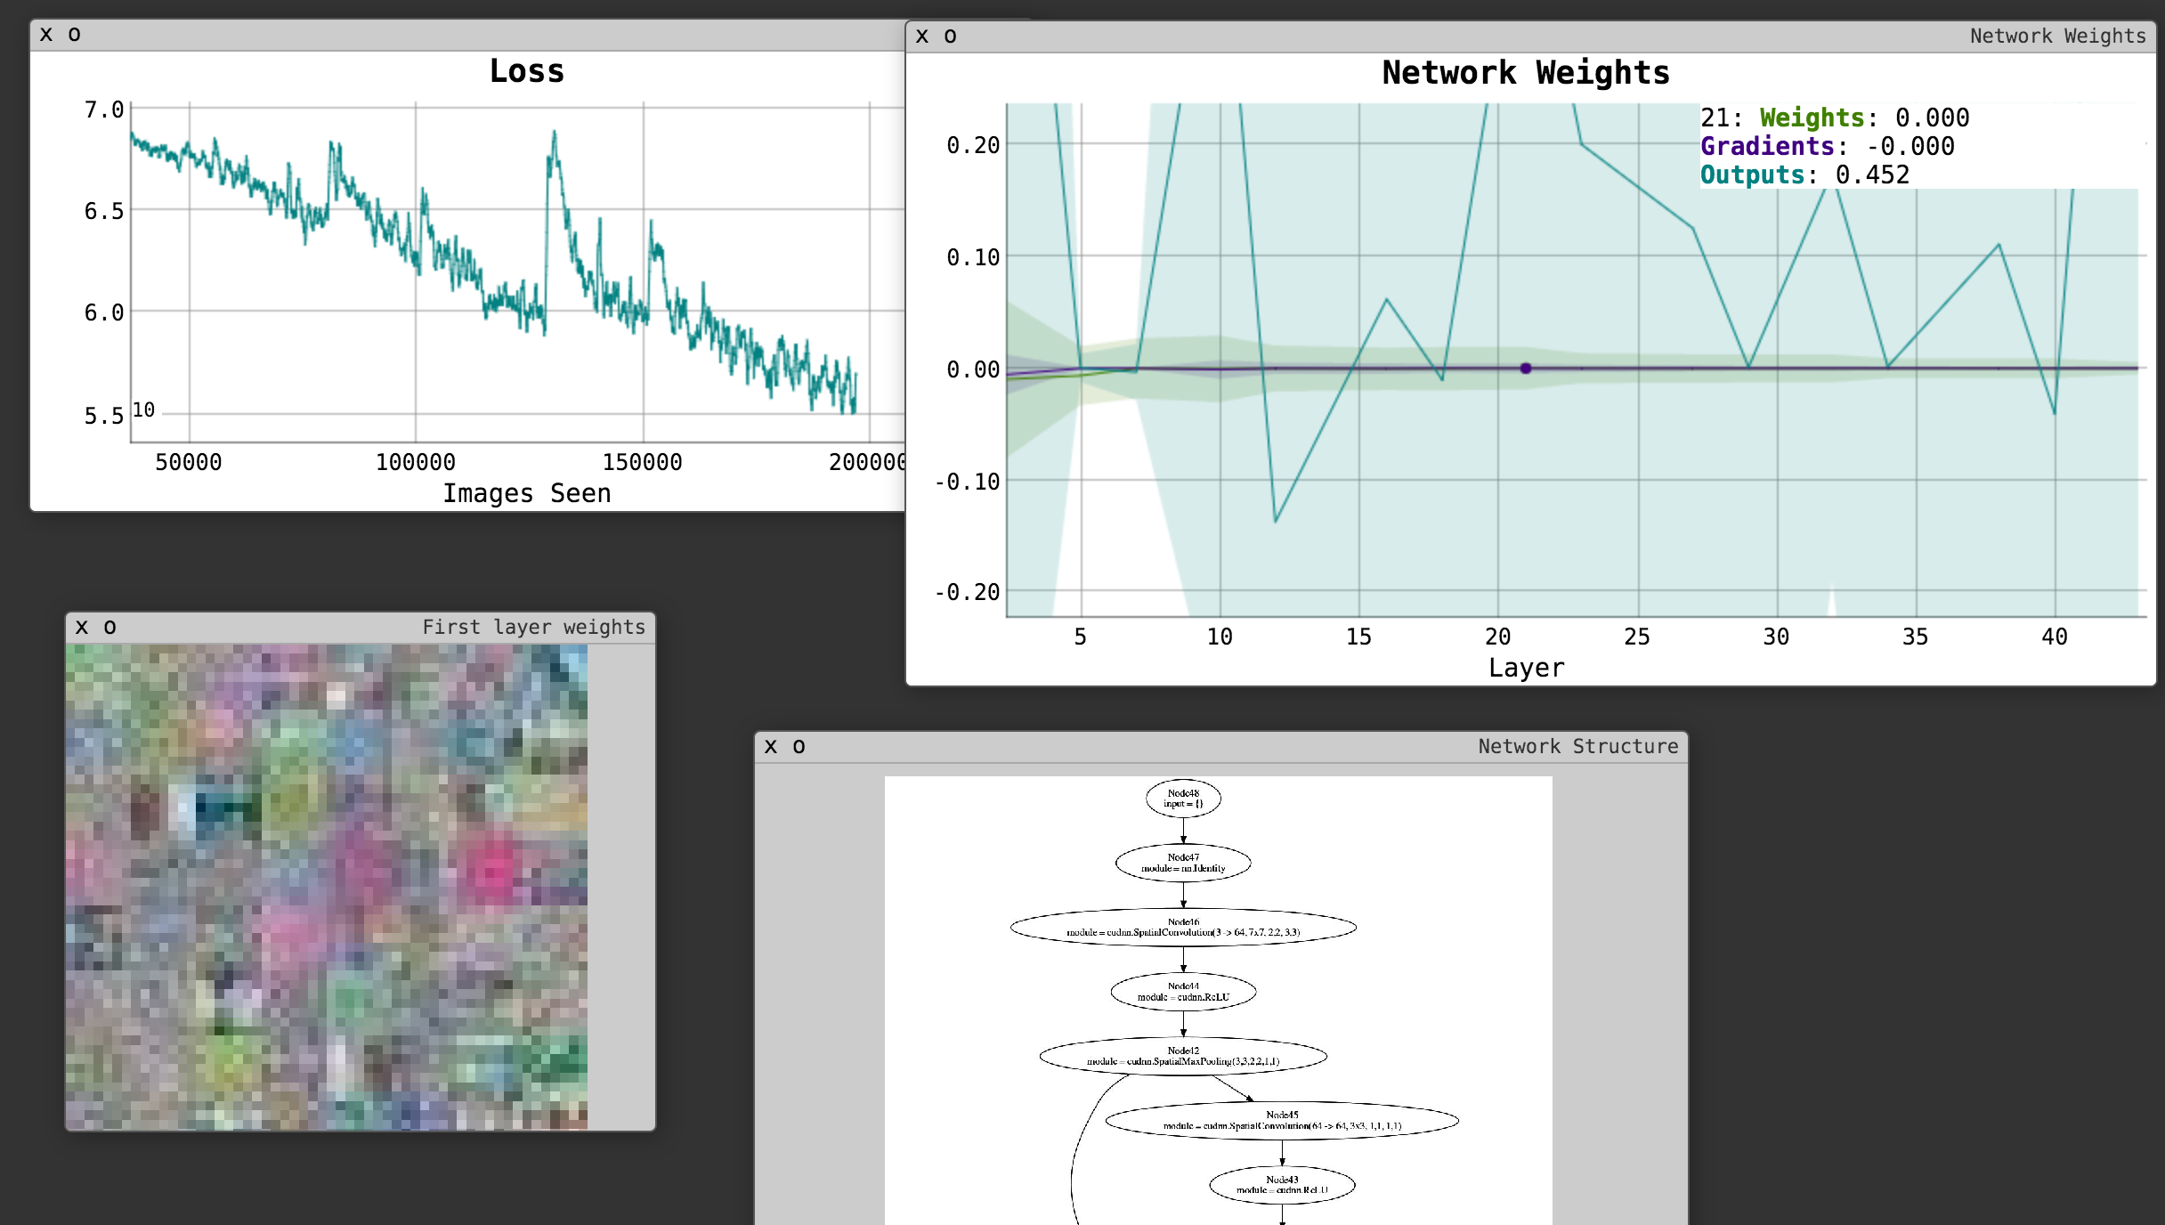Click the green Weights legend label
Screen dimensions: 2165x1225
(1812, 118)
